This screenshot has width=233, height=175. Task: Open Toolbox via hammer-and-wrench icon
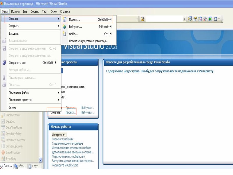click(x=205, y=19)
